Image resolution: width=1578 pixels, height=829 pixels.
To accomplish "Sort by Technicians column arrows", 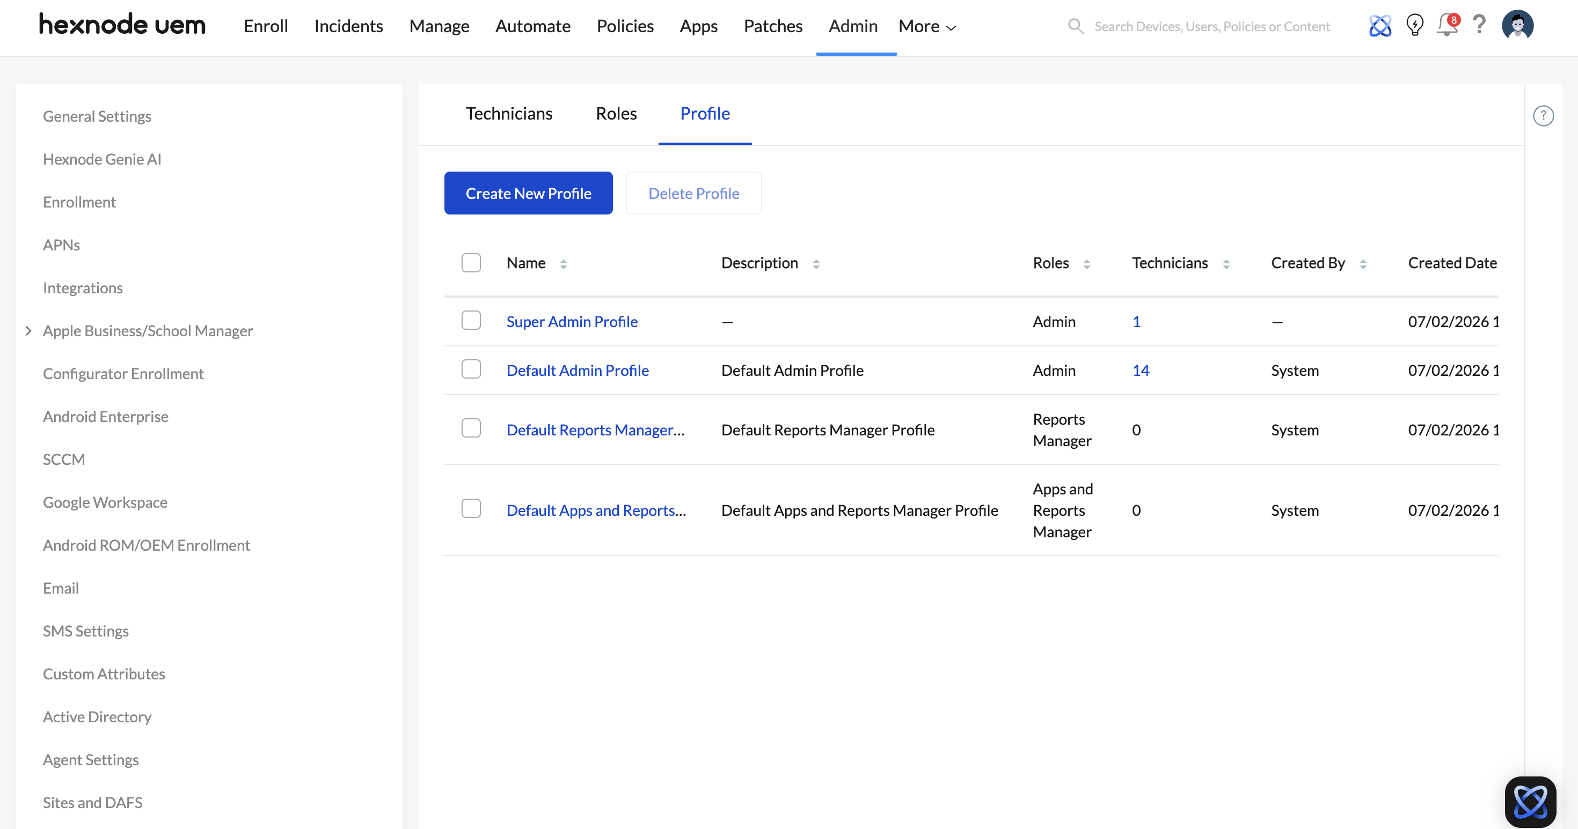I will pos(1226,264).
